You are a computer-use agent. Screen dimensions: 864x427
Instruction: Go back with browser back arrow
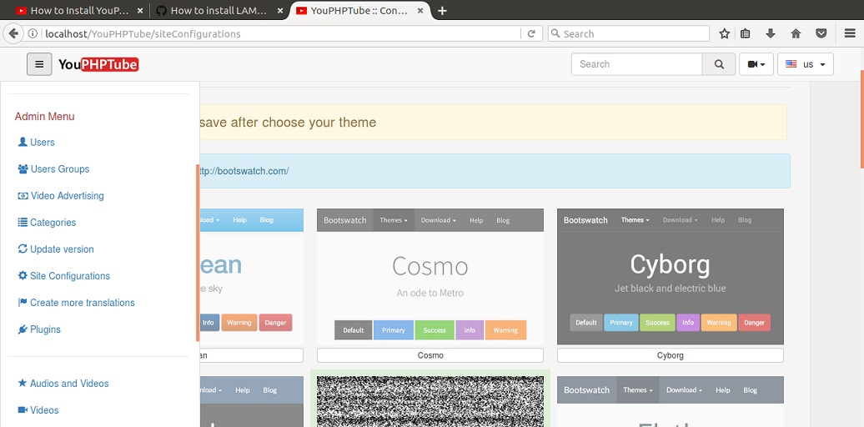point(13,33)
